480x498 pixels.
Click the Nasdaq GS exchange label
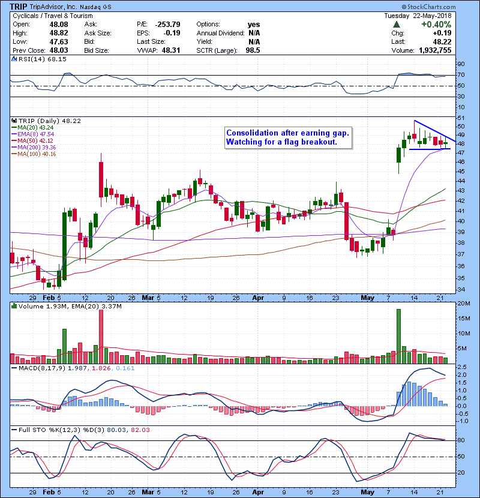coord(95,7)
